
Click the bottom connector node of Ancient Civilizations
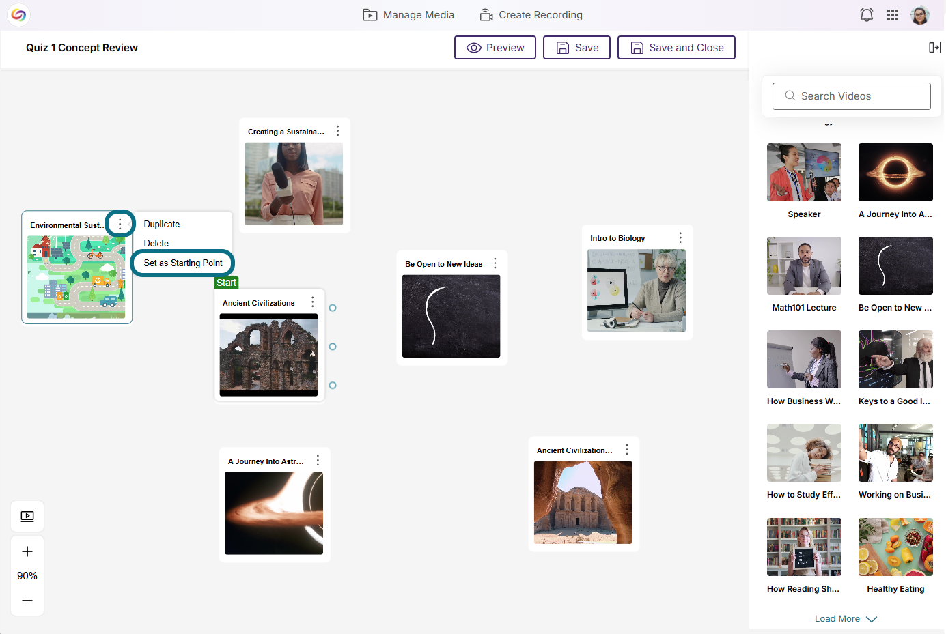click(333, 386)
